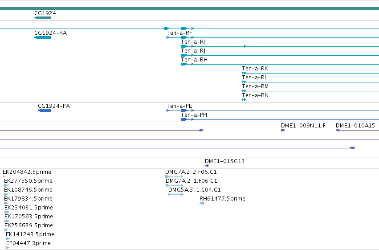Select the DMG7A2_1.F06.C1 label
379x250 pixels.
[192, 181]
